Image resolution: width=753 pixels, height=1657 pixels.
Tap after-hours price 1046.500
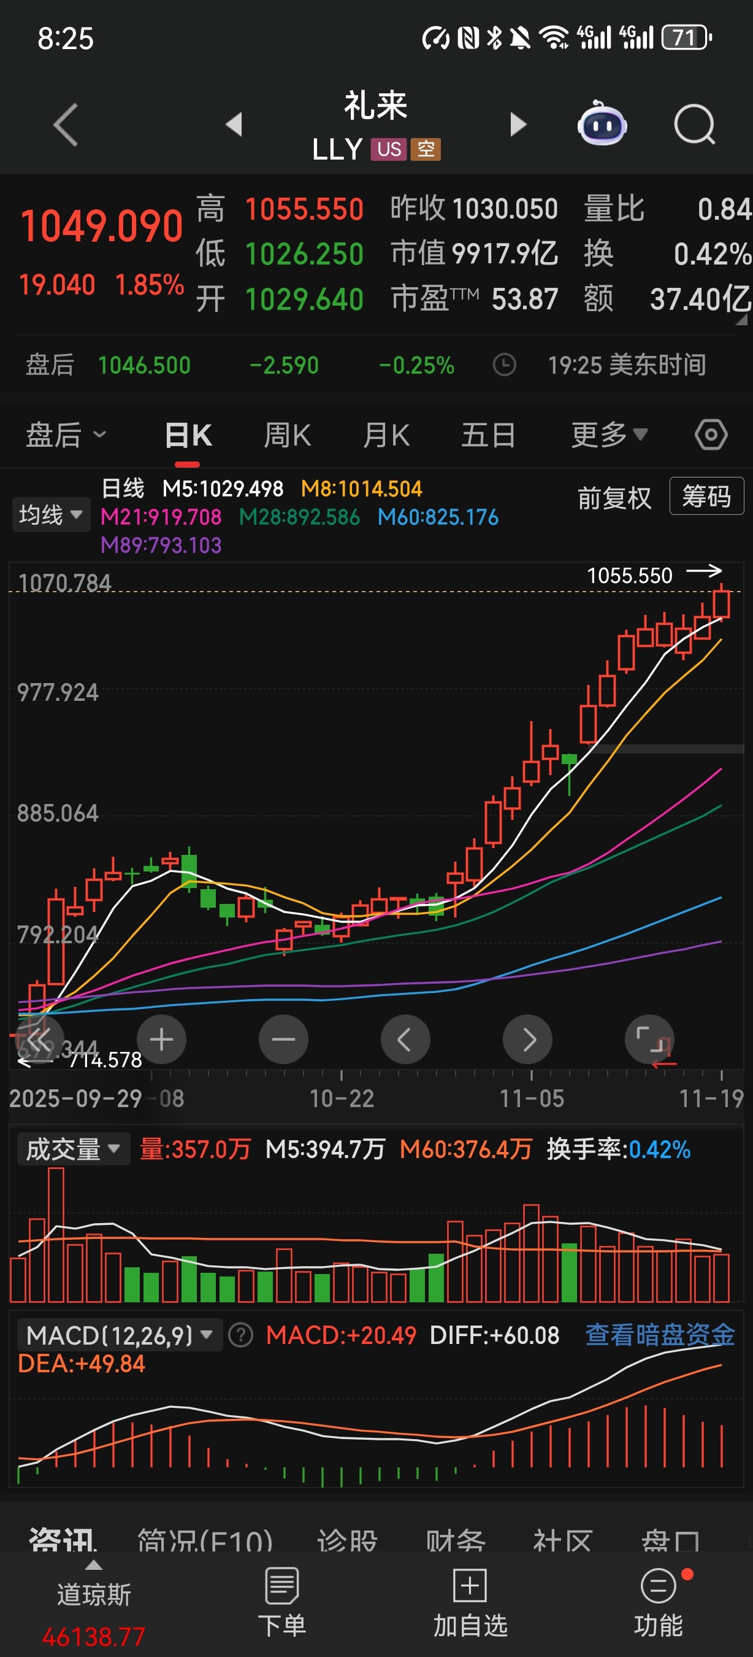coord(144,365)
